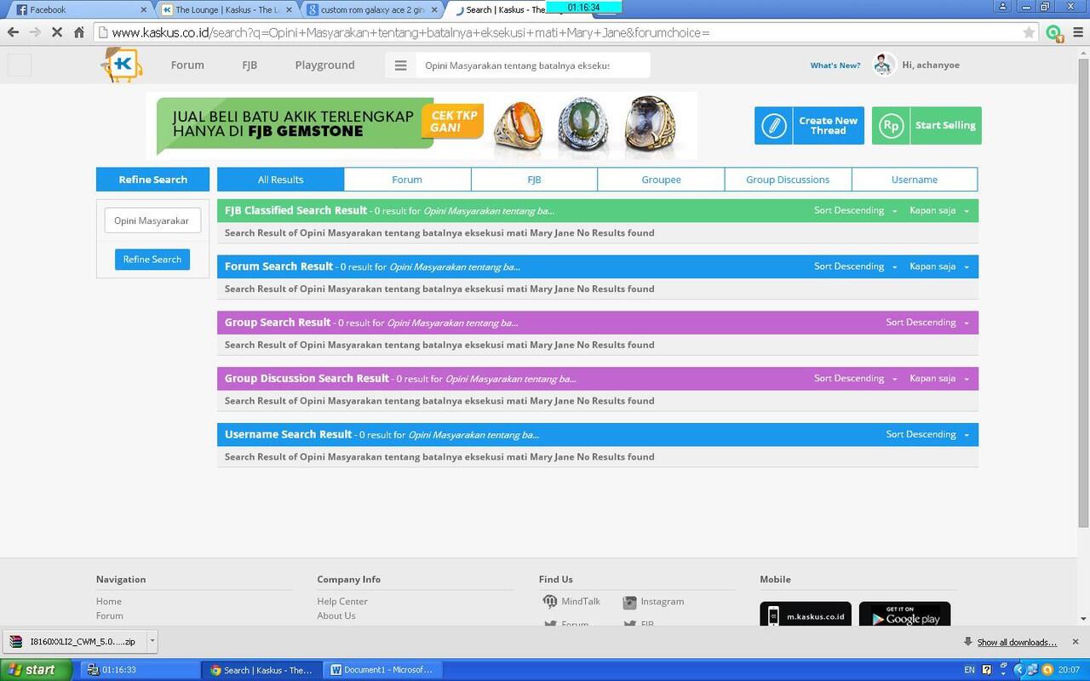This screenshot has width=1090, height=681.
Task: Open Home link in footer navigation
Action: (x=109, y=602)
